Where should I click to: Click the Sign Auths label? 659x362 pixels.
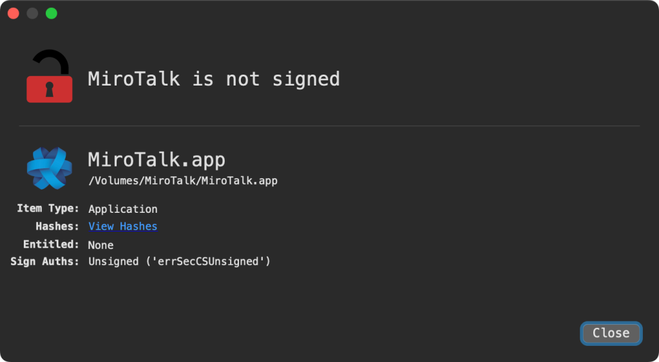point(44,262)
